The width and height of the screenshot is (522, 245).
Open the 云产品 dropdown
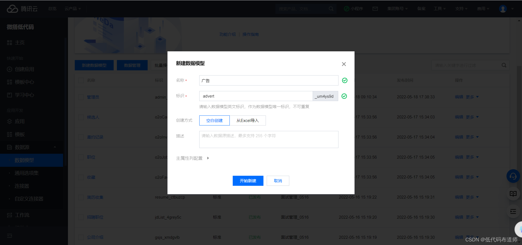(73, 9)
